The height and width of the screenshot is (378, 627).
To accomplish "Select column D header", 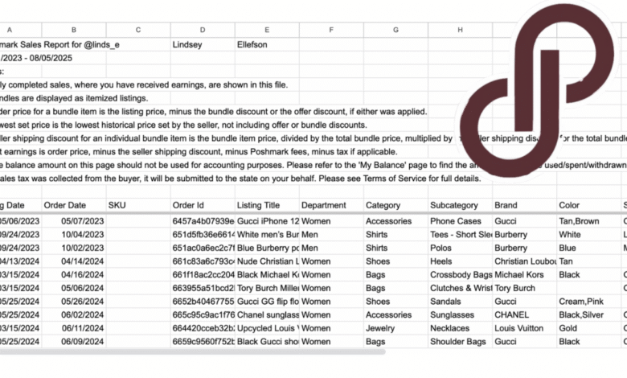I will 203,30.
